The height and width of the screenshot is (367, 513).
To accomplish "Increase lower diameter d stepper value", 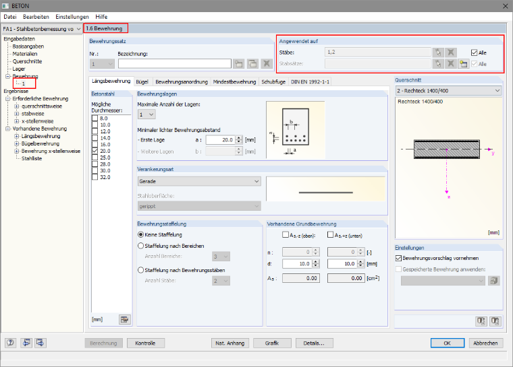I will tap(360, 261).
